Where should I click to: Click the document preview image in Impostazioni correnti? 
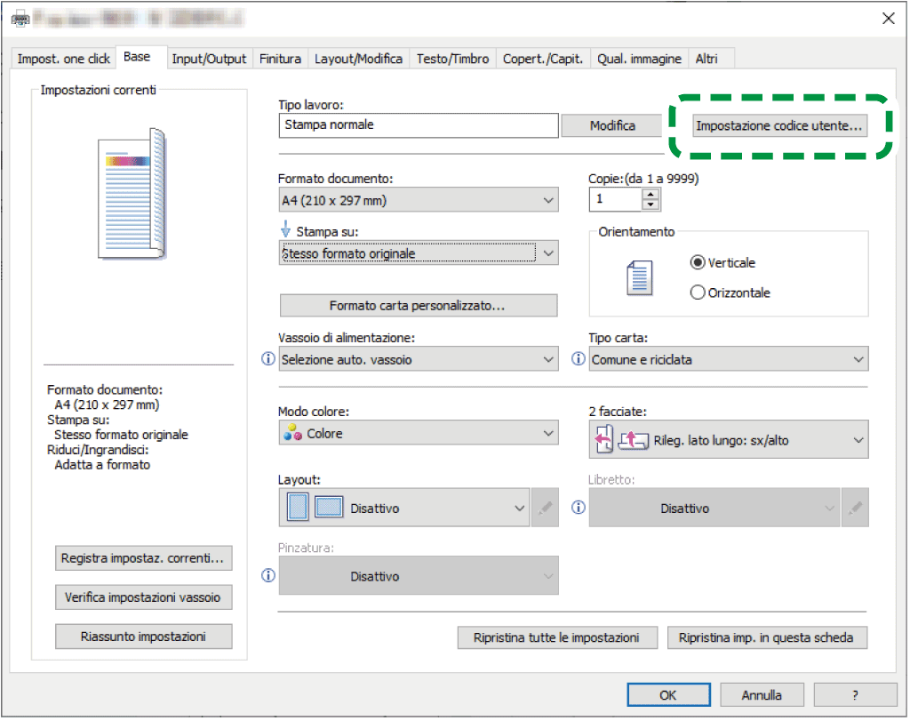coord(132,194)
